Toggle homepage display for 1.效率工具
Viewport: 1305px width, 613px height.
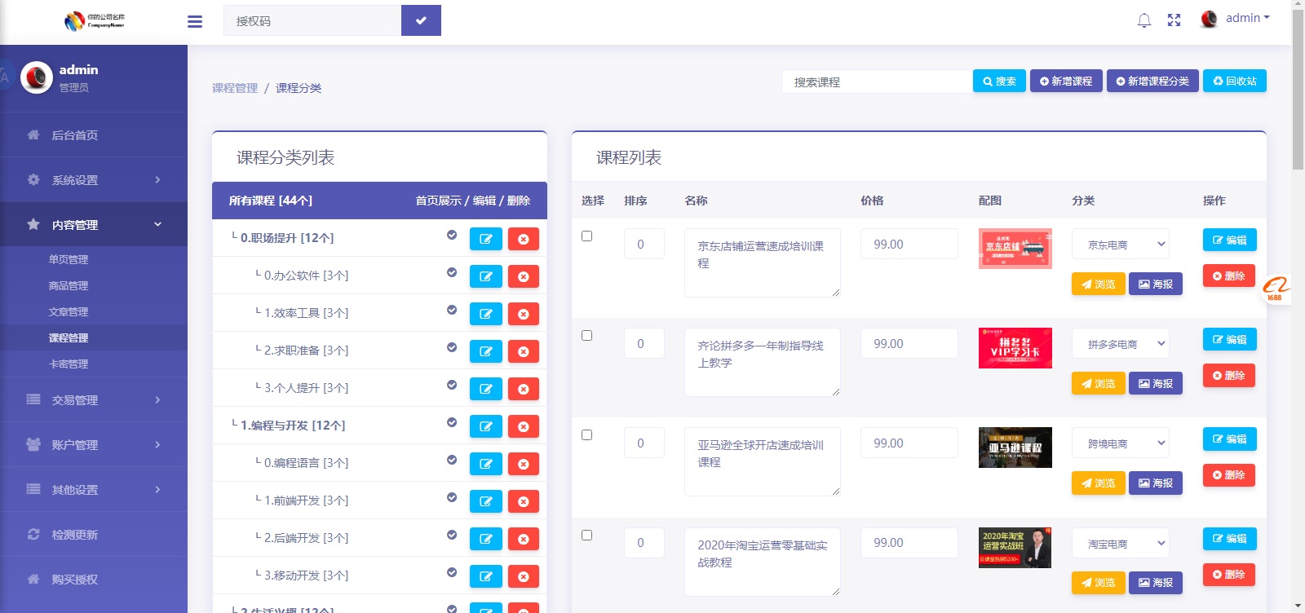[452, 310]
